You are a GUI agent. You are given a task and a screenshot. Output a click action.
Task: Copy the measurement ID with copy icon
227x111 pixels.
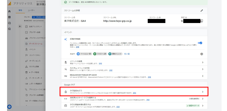(202, 21)
